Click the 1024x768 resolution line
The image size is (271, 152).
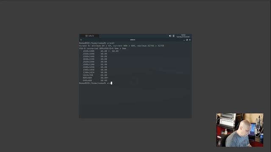[x=95, y=75]
